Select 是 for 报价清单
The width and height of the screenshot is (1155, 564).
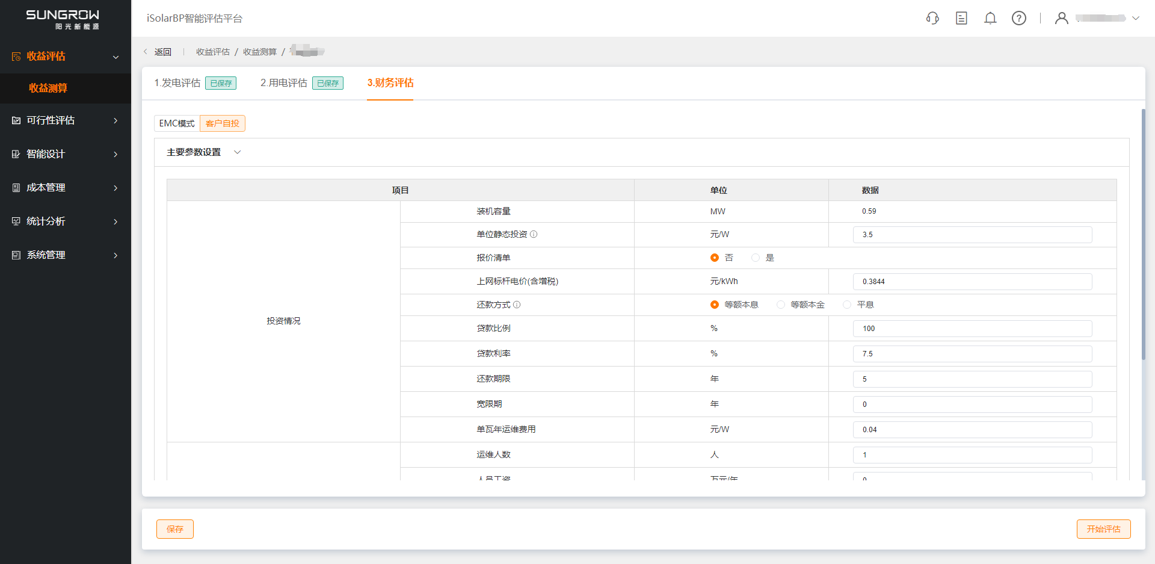pos(756,258)
